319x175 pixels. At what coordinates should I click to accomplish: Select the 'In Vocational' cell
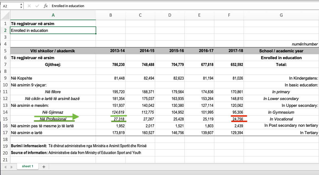click(281, 119)
